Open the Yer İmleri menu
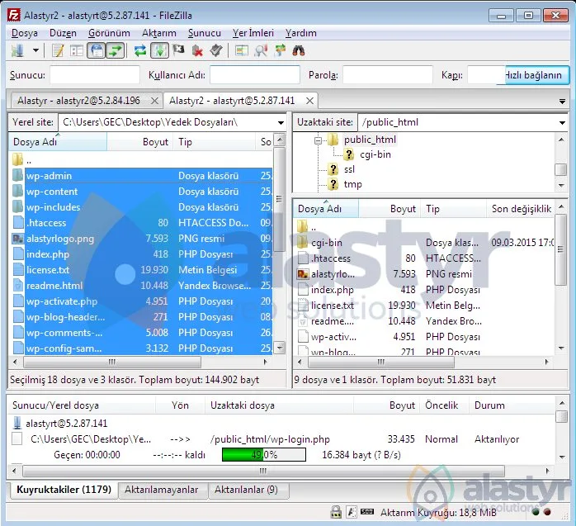Image resolution: width=576 pixels, height=526 pixels. tap(253, 33)
